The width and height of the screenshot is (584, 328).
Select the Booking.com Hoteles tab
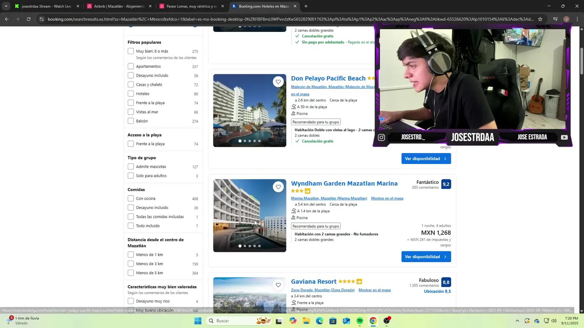click(x=264, y=6)
